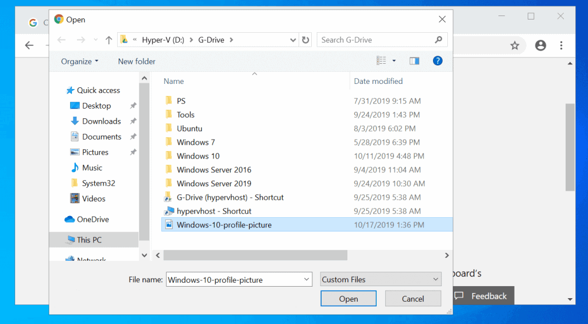Click the Chrome page vertical scrollbar
Image resolution: width=588 pixels, height=324 pixels.
[570, 148]
